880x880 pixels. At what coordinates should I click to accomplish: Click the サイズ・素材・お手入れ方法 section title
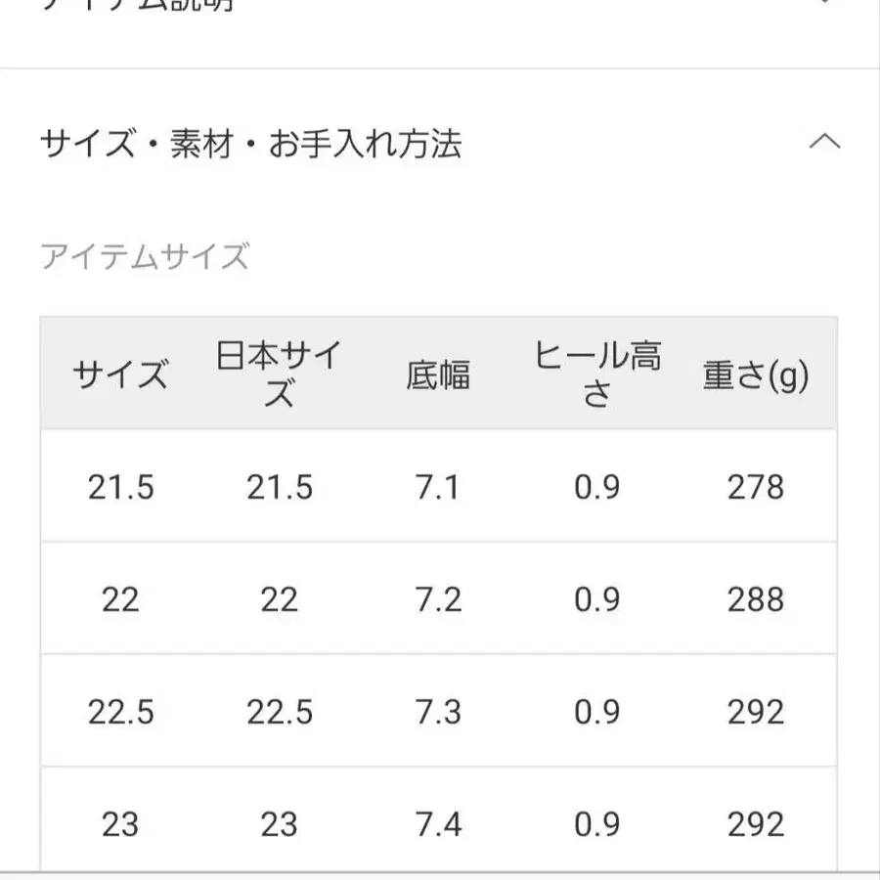[x=250, y=145]
